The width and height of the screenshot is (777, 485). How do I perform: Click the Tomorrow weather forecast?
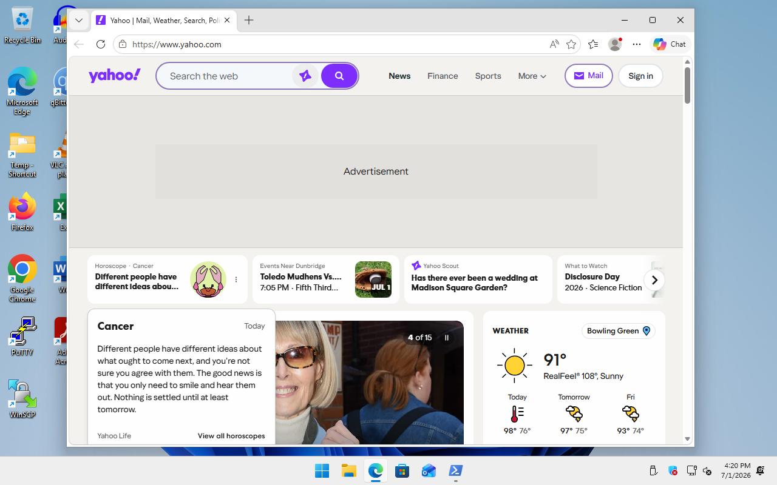pyautogui.click(x=574, y=414)
